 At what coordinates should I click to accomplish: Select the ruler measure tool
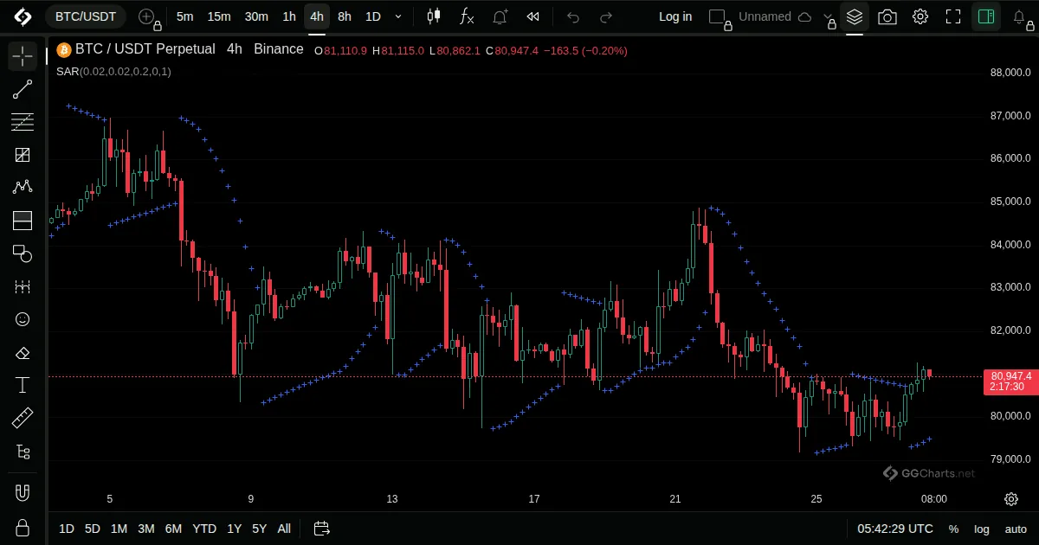(23, 419)
